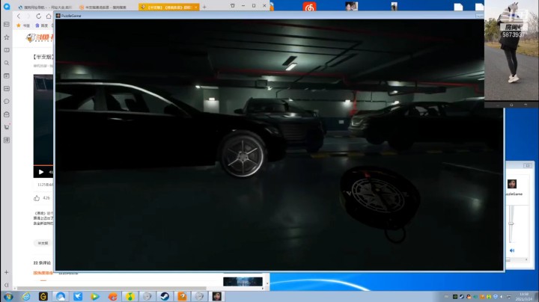Select the orange highlighted active browser tab
Viewport: 539px width, 302px height.
[168, 7]
